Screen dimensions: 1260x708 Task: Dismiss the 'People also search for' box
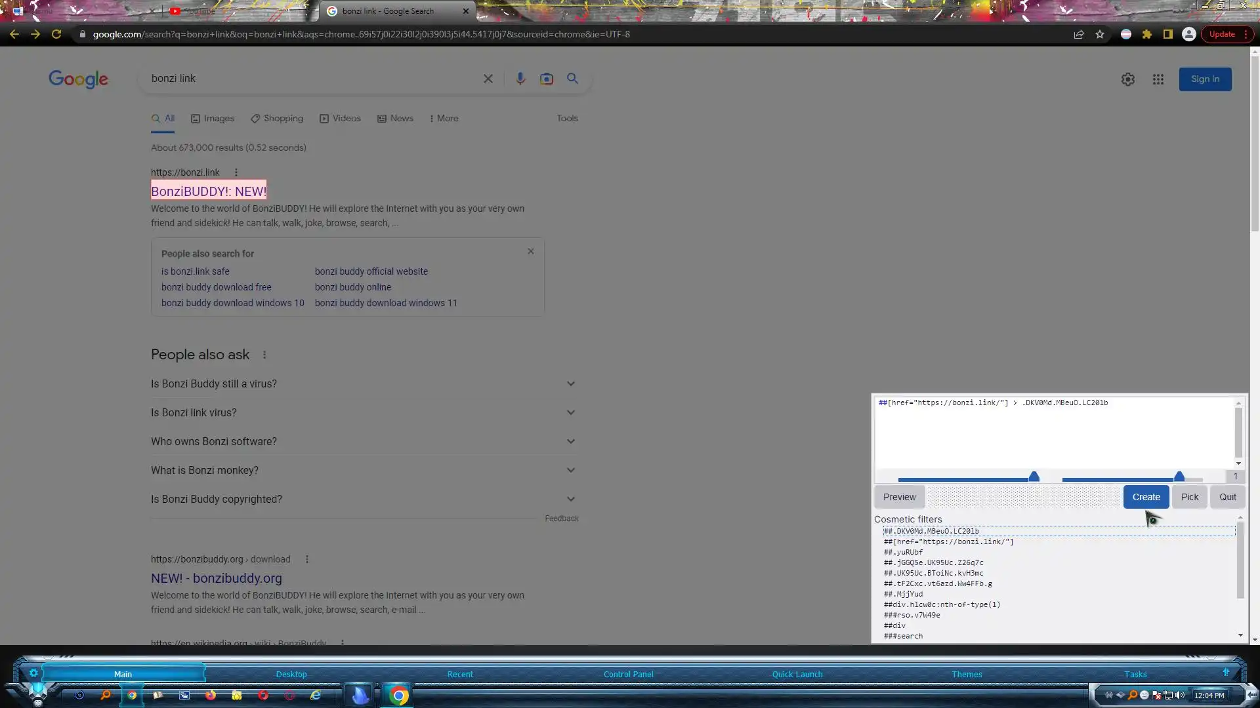pos(530,252)
